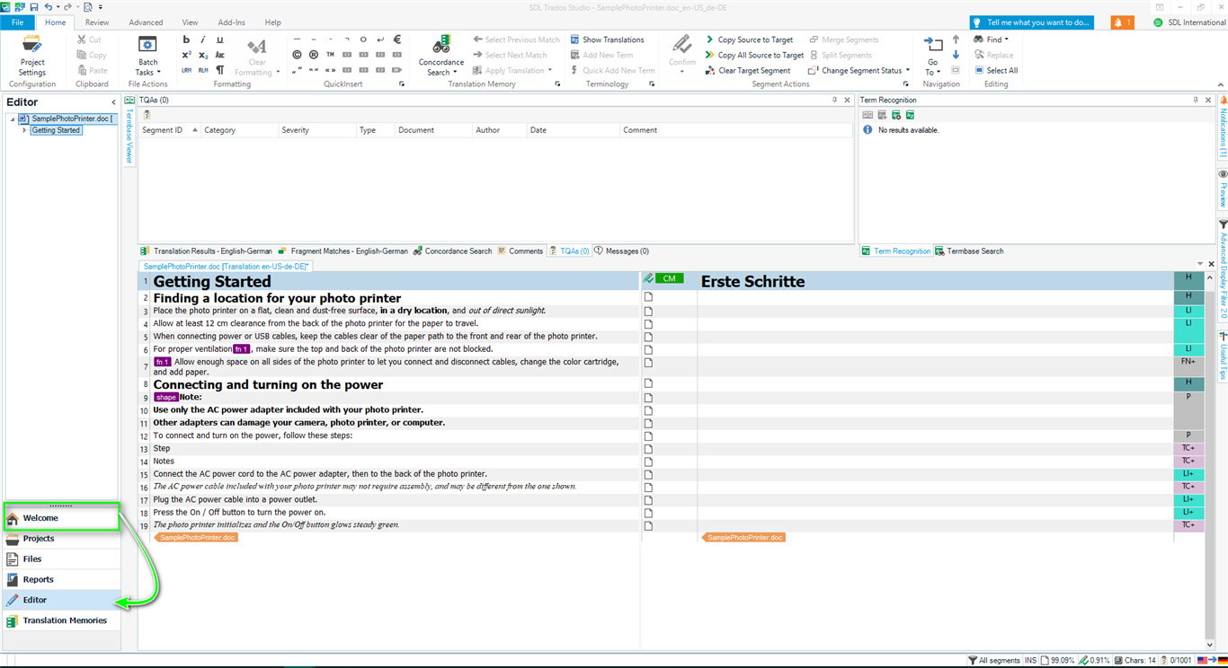Insert the copyright symbol from QuickInsert
1228x668 pixels.
297,55
